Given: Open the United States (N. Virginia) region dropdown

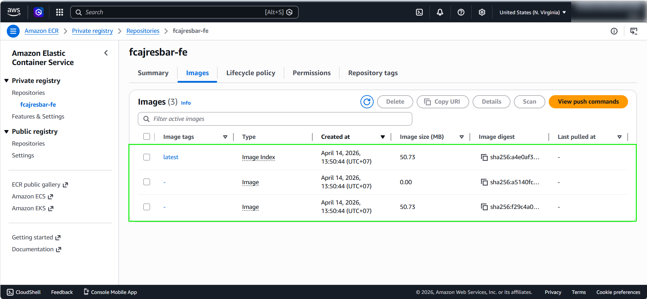Looking at the screenshot, I should (x=533, y=12).
